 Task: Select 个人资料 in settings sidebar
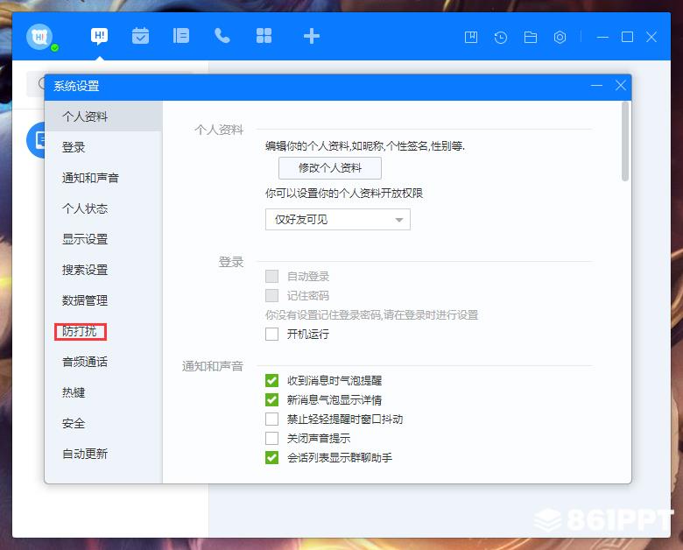[103, 116]
